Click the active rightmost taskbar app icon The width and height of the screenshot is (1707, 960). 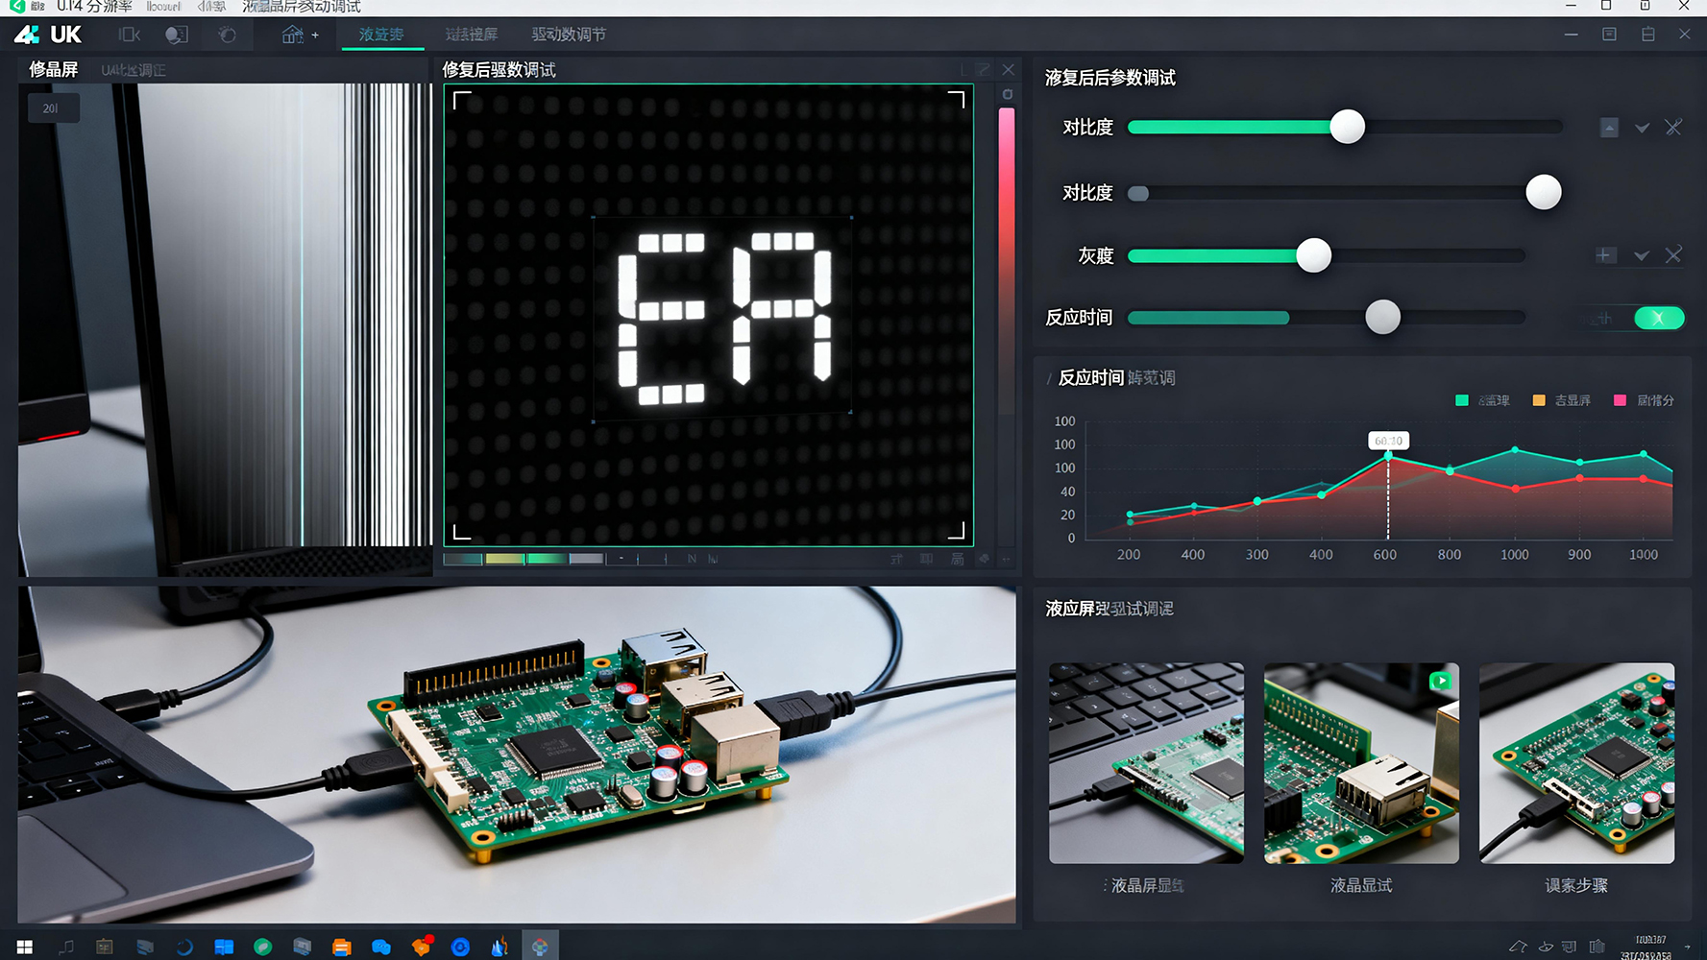pos(540,947)
